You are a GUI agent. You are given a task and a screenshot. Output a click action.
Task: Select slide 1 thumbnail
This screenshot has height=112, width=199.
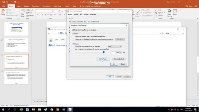[x=16, y=29]
